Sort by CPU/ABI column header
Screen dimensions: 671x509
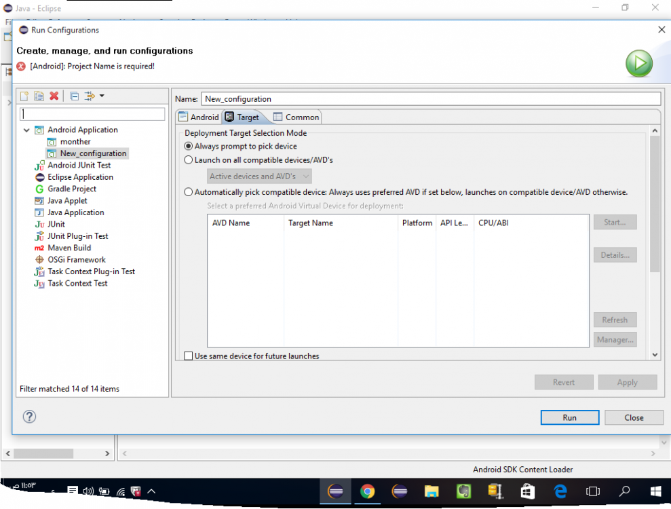(531, 223)
